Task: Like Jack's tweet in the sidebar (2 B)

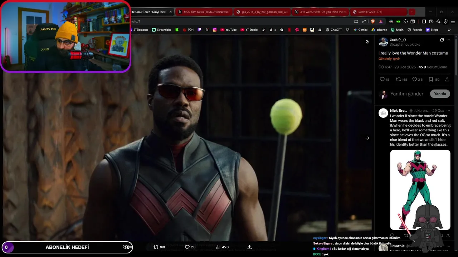Action: (x=418, y=79)
